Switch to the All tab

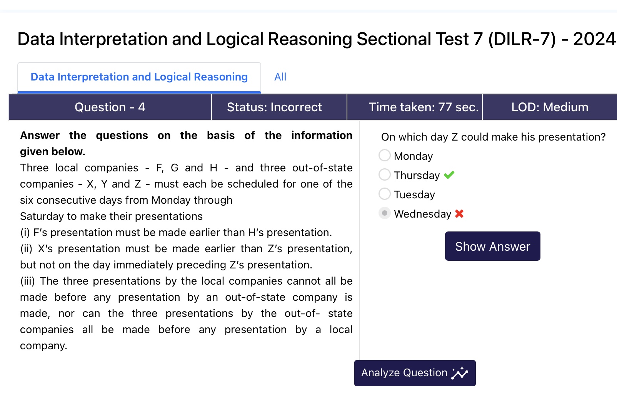pos(280,77)
